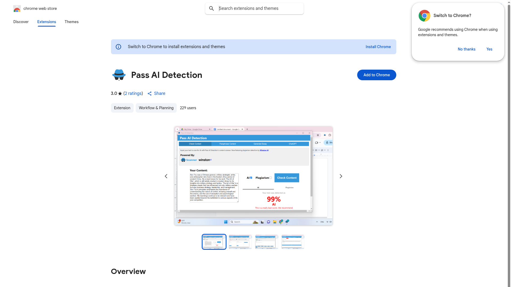511x287 pixels.
Task: Click the Chrome Web Store logo
Action: (x=17, y=9)
